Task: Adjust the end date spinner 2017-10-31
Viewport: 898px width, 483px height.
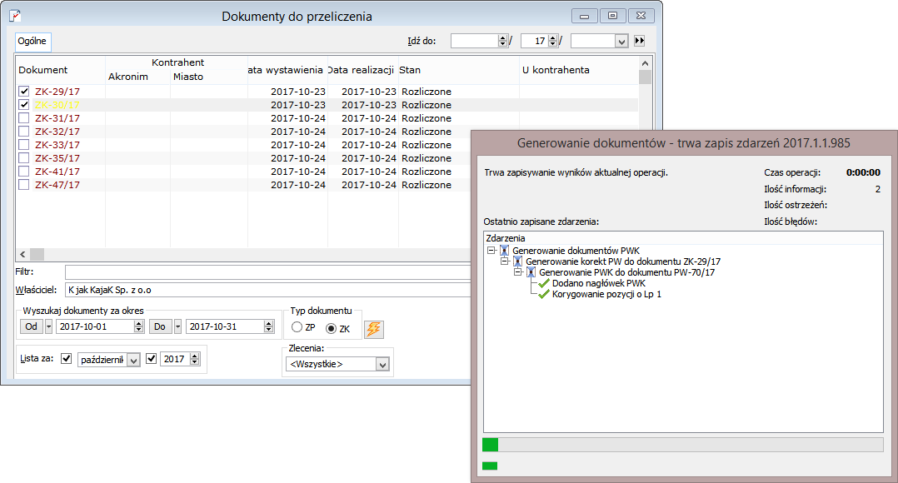Action: pyautogui.click(x=268, y=326)
